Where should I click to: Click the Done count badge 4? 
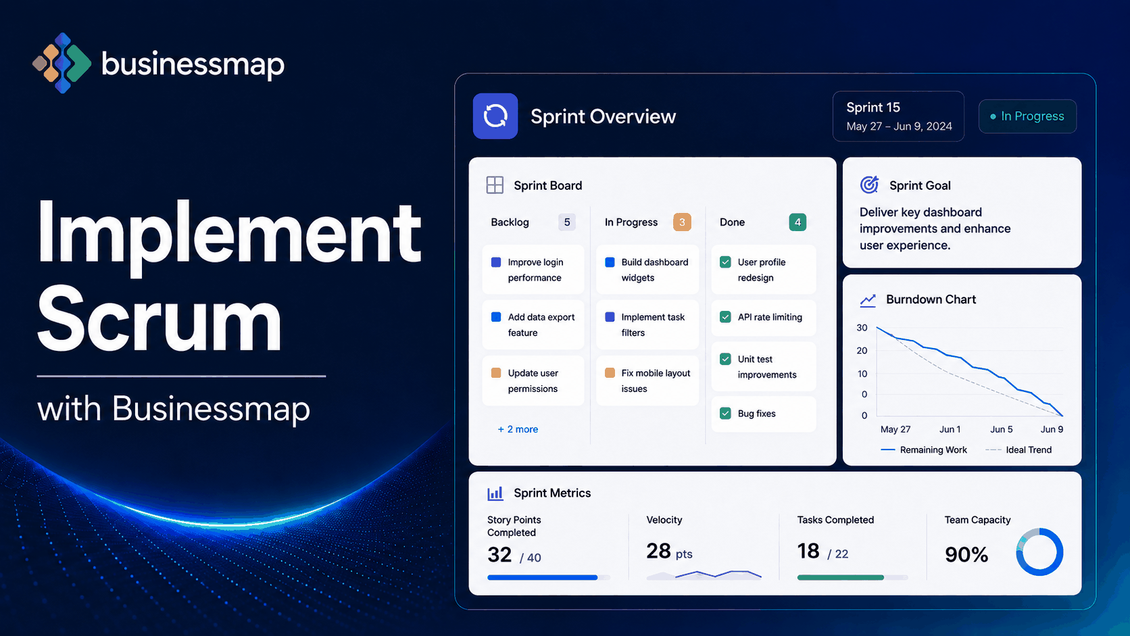click(797, 222)
